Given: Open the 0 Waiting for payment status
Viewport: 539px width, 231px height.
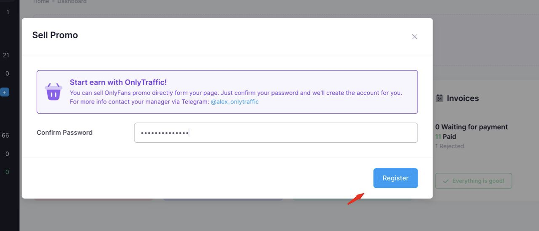Looking at the screenshot, I should [x=471, y=127].
